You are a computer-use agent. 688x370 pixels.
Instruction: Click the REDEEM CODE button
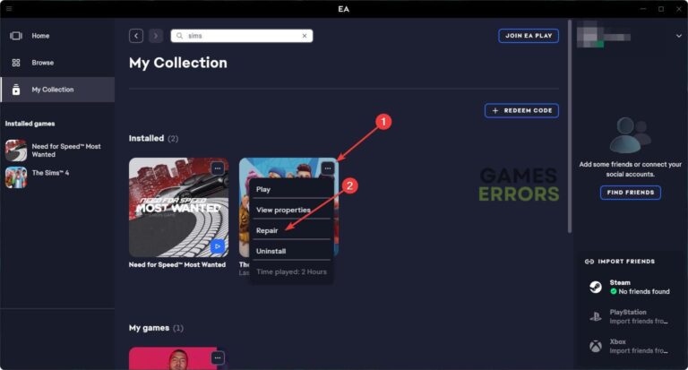[521, 110]
